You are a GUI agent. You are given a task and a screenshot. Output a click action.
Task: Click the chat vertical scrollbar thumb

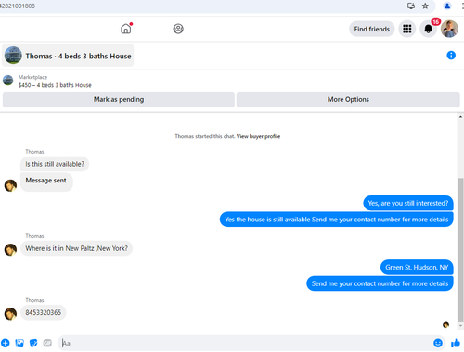pyautogui.click(x=460, y=249)
